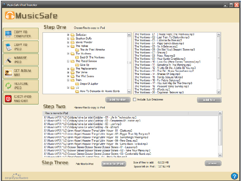Open the Restore iPod section
Viewport: 241px width, 181px height.
(x=20, y=86)
